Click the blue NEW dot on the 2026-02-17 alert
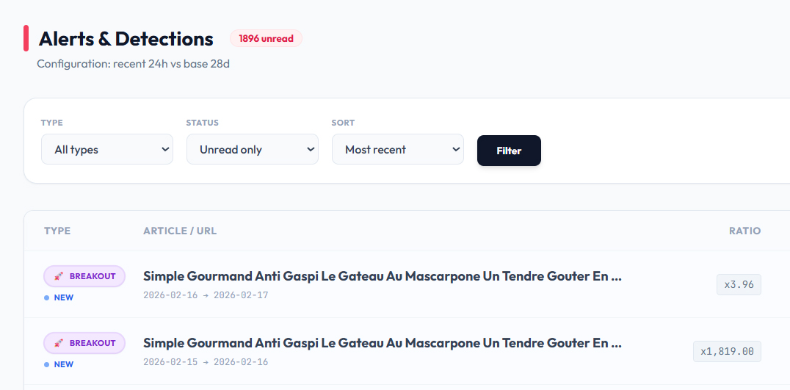Screen dimensions: 790x390 [x=47, y=298]
